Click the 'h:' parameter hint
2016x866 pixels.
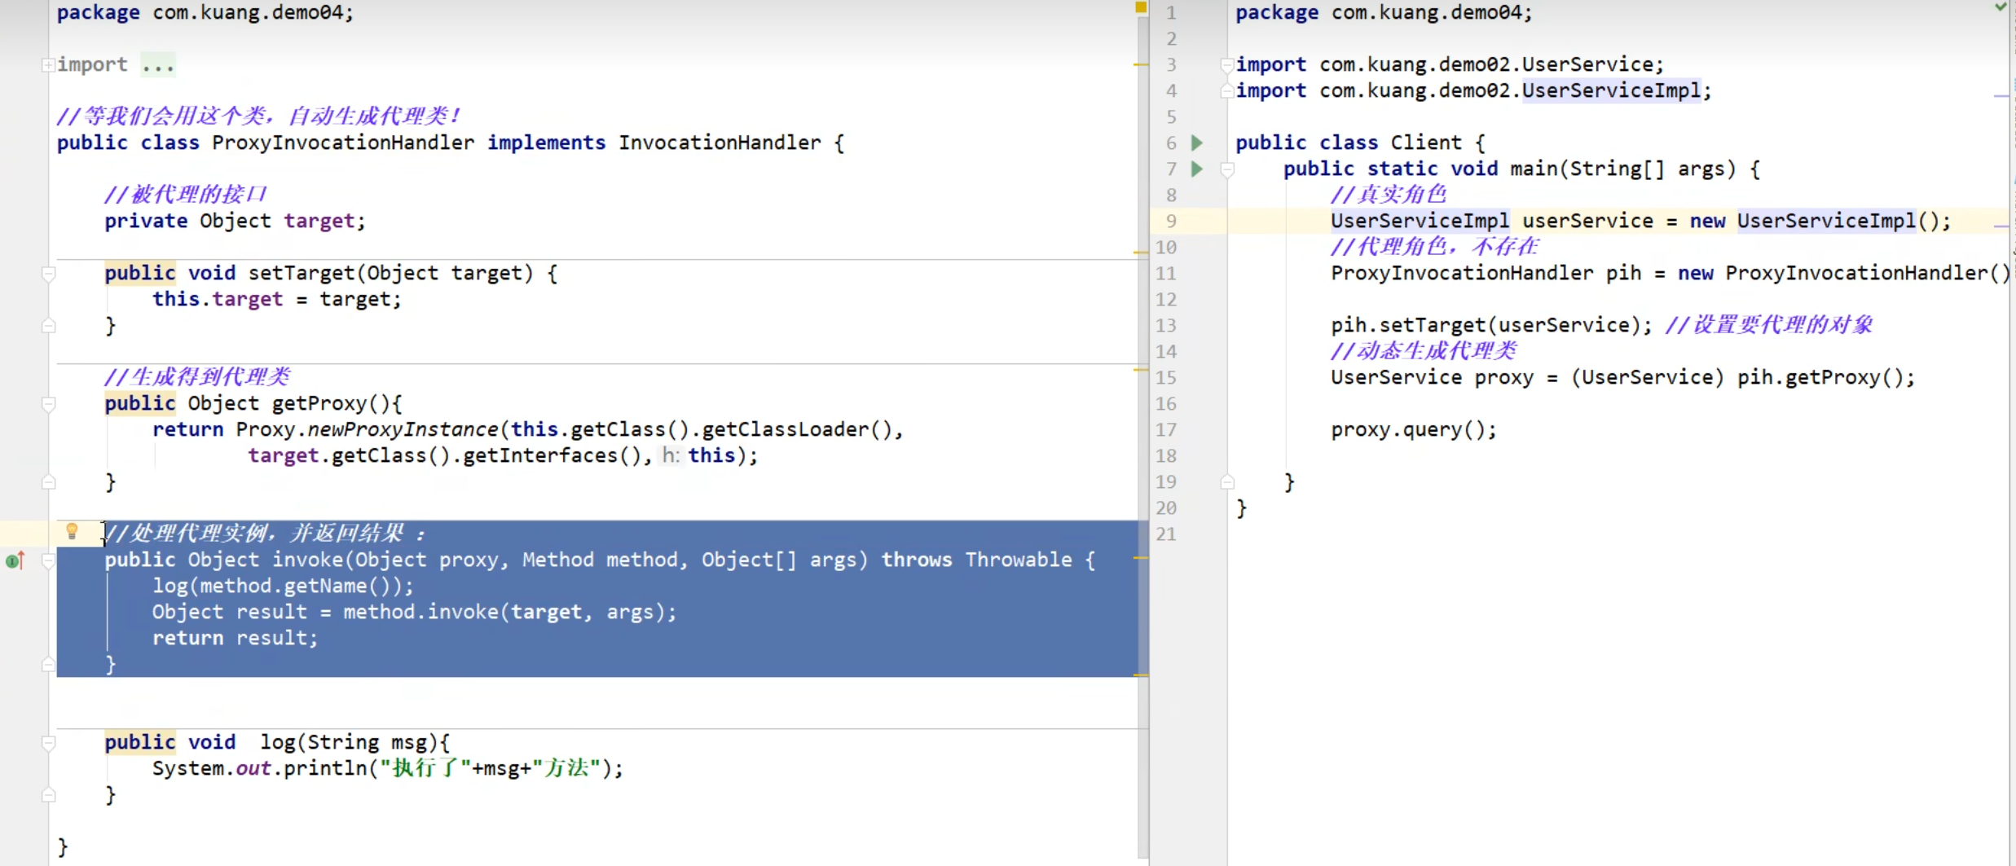[670, 455]
